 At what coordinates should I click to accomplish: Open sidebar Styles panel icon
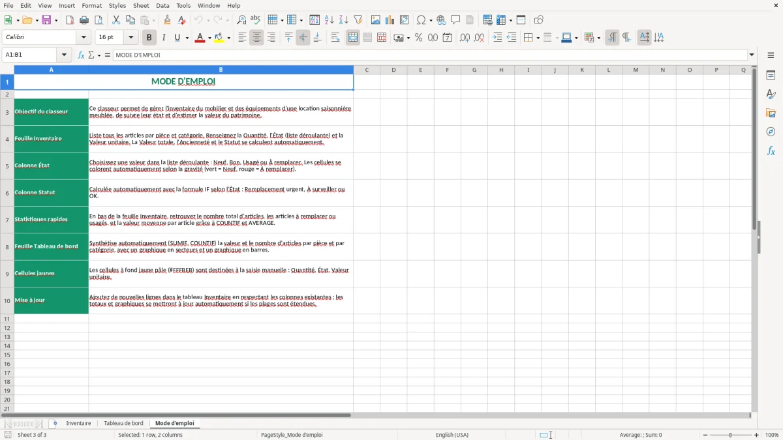[x=771, y=95]
